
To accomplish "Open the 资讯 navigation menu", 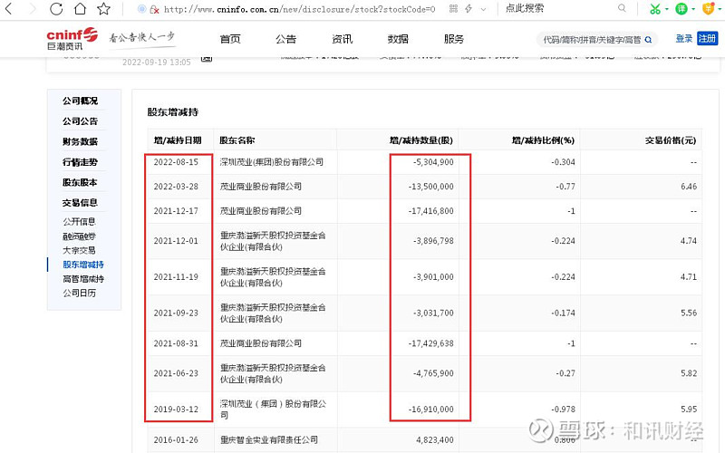I will click(343, 39).
